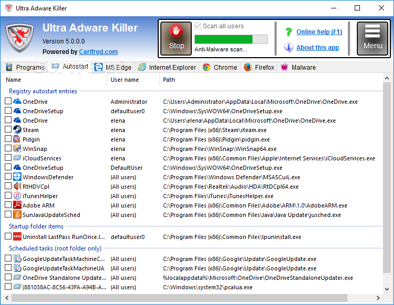The image size is (394, 305).
Task: Click the WindowsDefender icon
Action: (x=17, y=177)
